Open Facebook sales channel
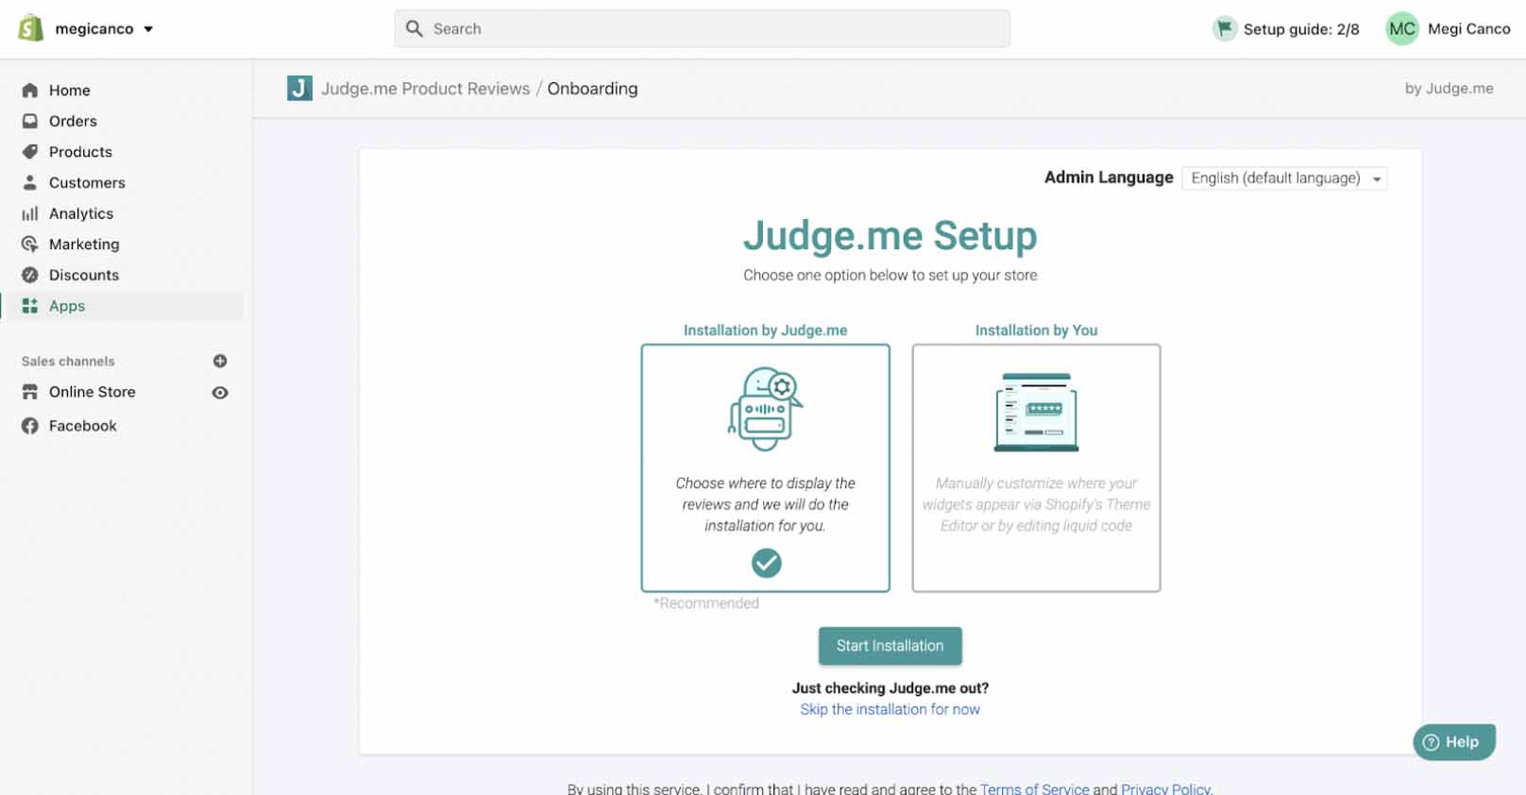1526x795 pixels. point(83,426)
